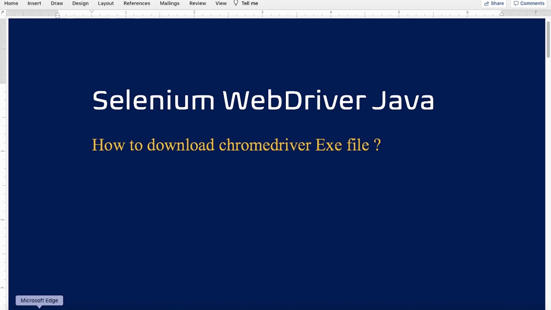Switch to the View tab

221,3
